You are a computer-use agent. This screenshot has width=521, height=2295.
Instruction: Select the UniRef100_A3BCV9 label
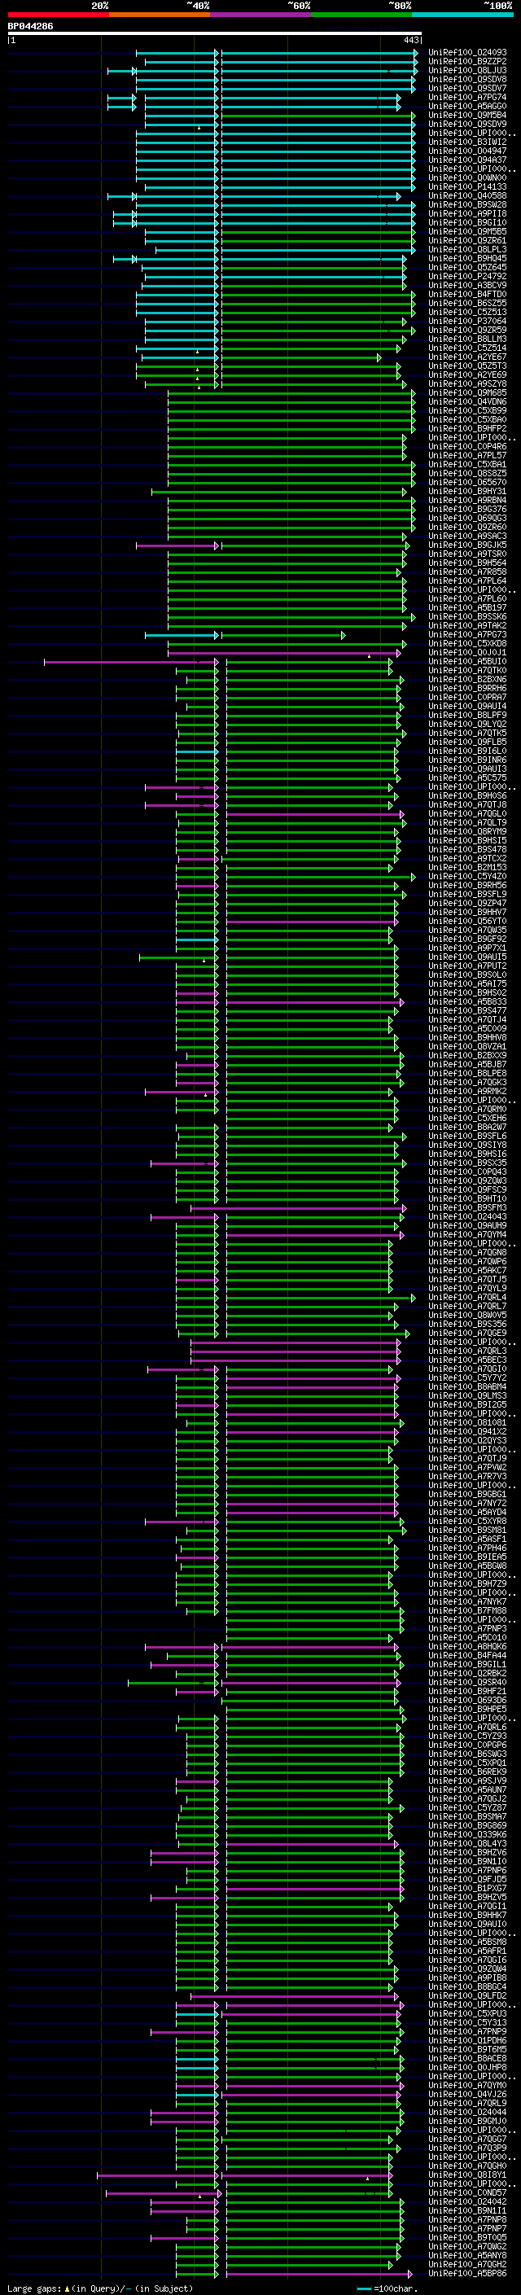466,285
